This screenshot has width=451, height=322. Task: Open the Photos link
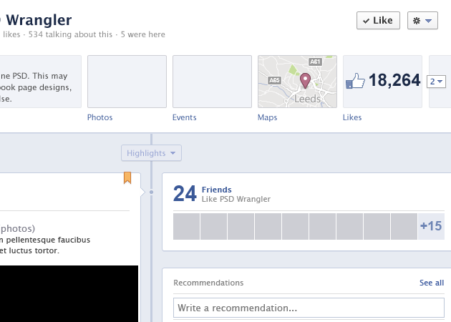(100, 117)
